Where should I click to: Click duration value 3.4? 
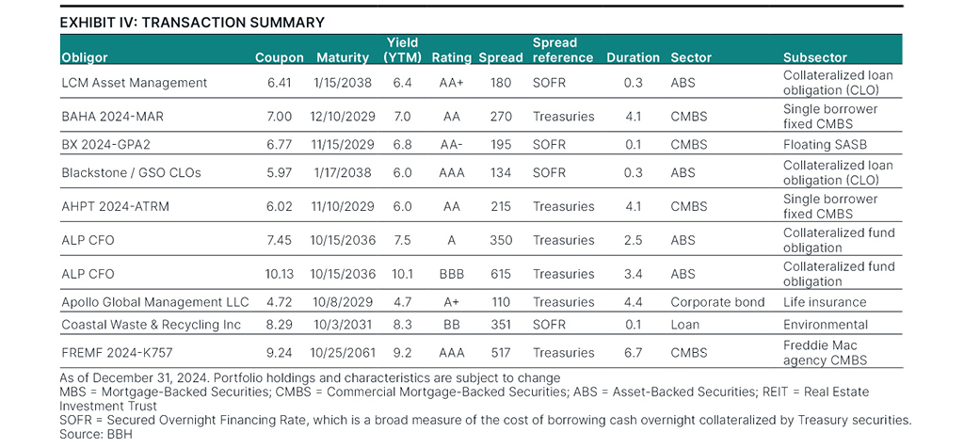[634, 274]
